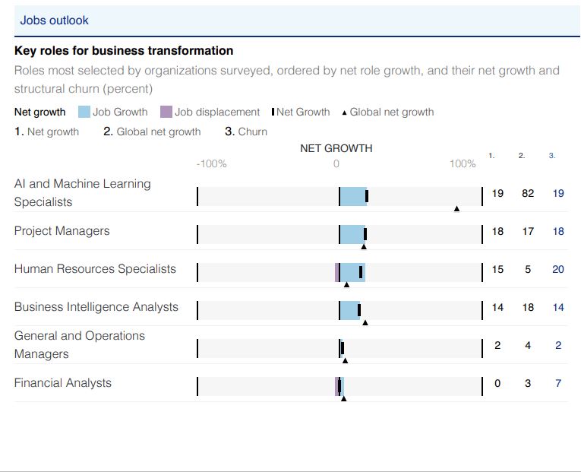
Task: Click the General and Operations Managers label
Action: tap(80, 345)
